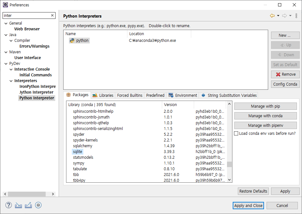Click the export preferences icon
The width and height of the screenshot is (302, 214).
pos(28,205)
